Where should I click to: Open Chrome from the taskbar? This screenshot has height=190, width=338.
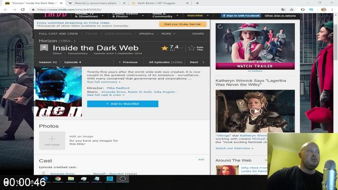tap(58, 179)
